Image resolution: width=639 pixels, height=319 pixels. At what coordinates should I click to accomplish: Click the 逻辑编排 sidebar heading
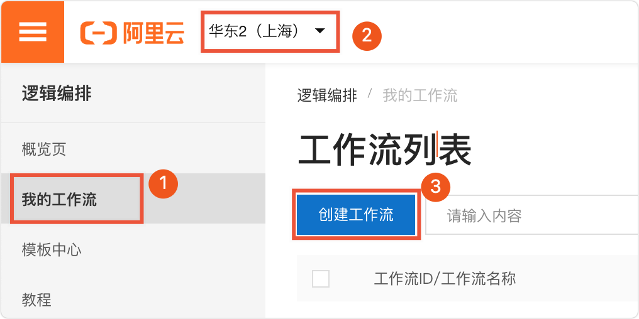57,94
